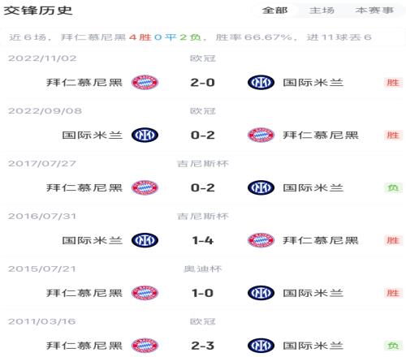This screenshot has height=357, width=406.
Task: Click Bayern Munich logo in 2017/07/27 match
Action: [145, 187]
